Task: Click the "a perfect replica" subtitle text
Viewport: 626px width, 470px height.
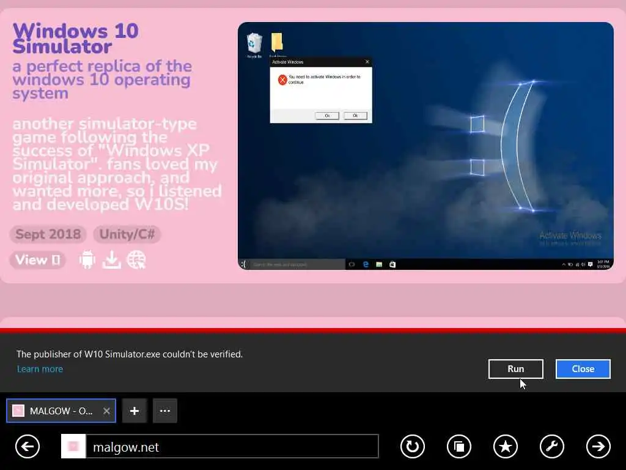Action: 102,80
